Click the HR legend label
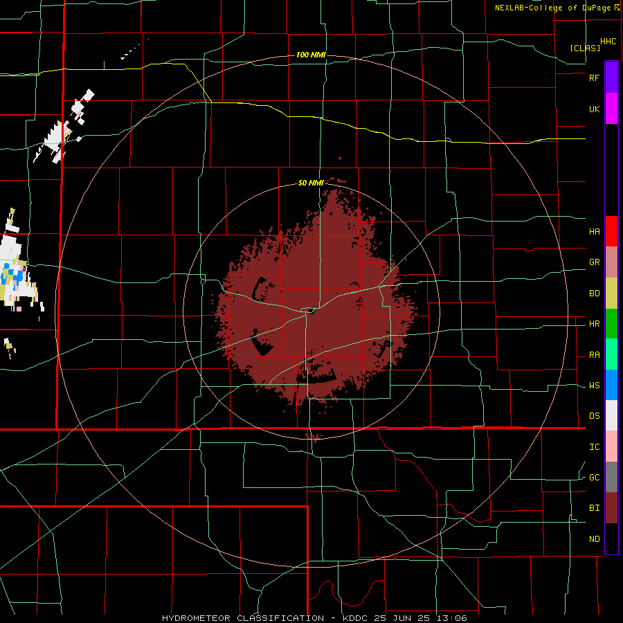The image size is (623, 623). (x=594, y=323)
